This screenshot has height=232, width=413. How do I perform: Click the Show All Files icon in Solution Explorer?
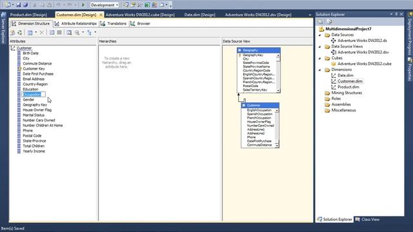click(329, 22)
